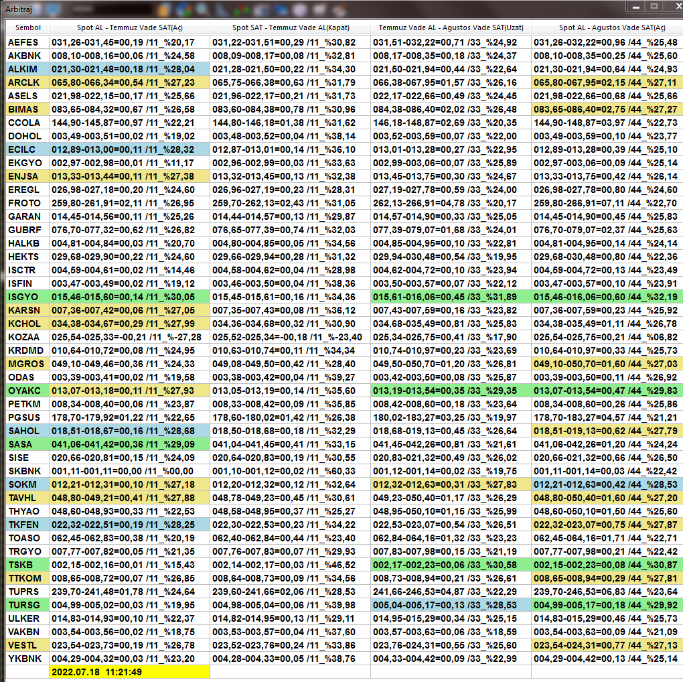Click the green cell '002,17-002,23=00,06 /33_%30,58'

(451, 565)
